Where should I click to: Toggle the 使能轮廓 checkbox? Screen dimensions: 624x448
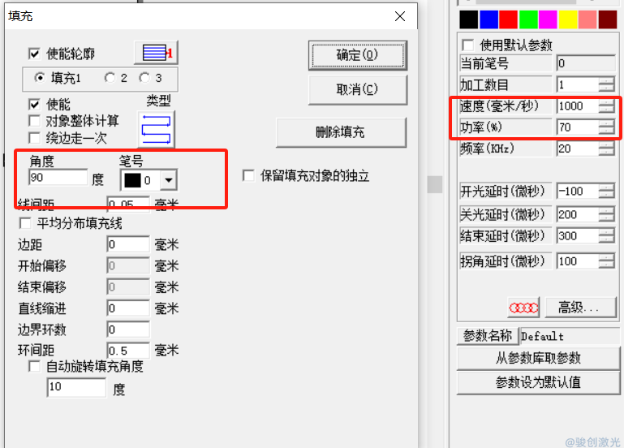[35, 54]
